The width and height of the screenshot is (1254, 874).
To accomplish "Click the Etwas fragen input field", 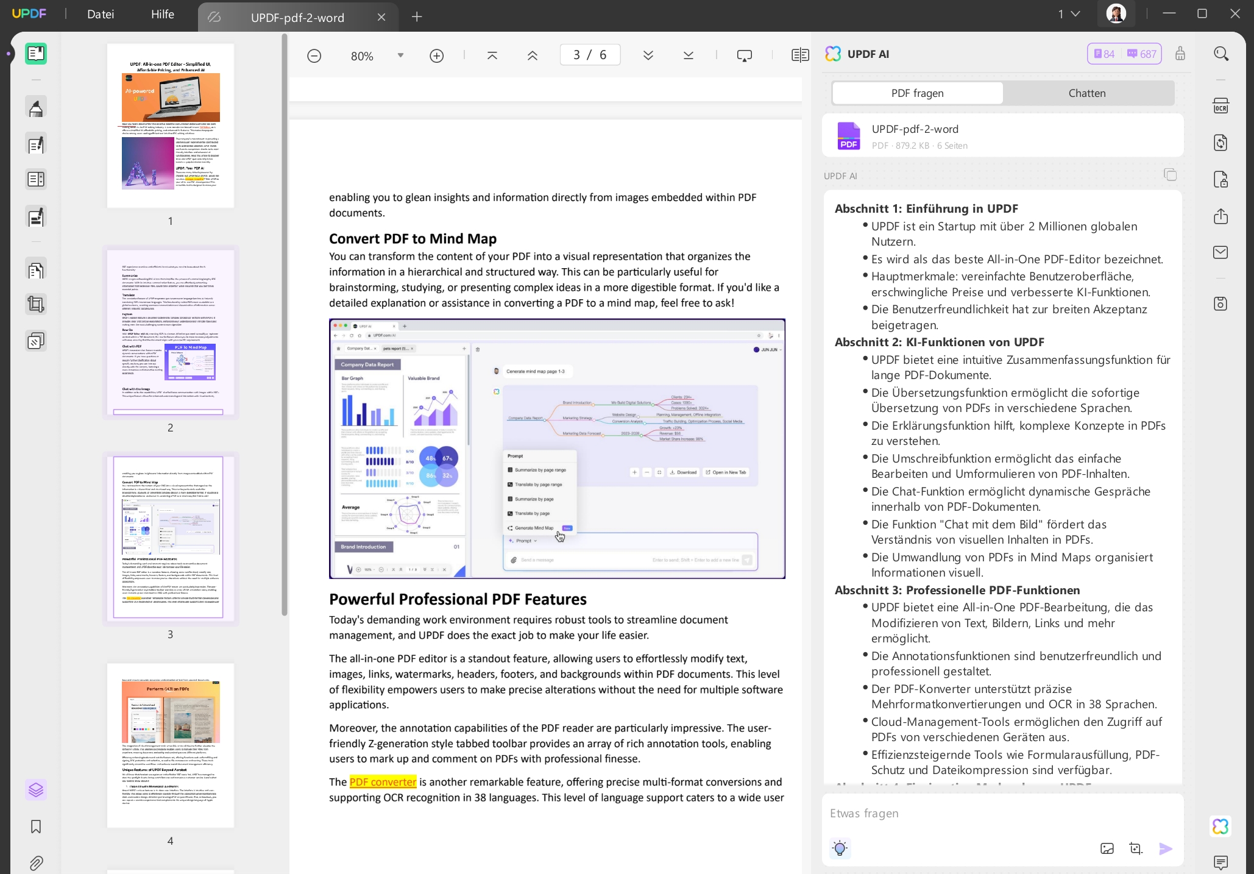I will (x=1002, y=813).
